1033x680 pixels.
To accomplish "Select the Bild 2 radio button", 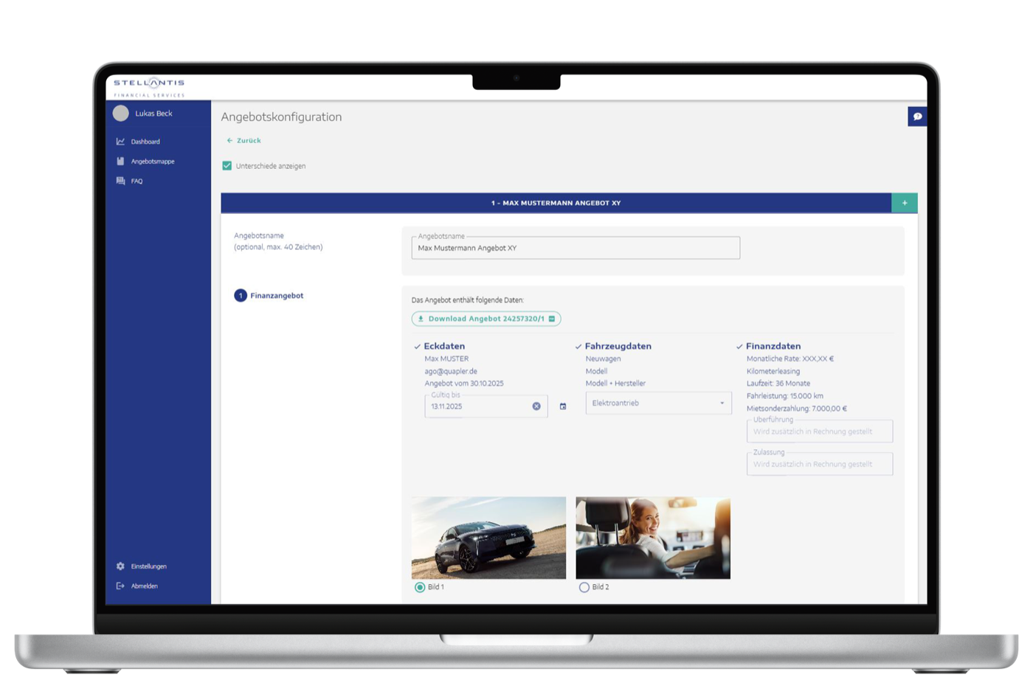I will pos(584,588).
